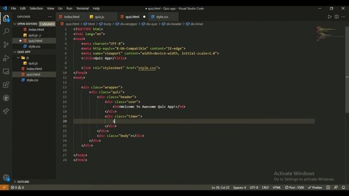Go to line via Ln 20, Col 22
Viewport: 349px width, 196px height.
pos(220,187)
